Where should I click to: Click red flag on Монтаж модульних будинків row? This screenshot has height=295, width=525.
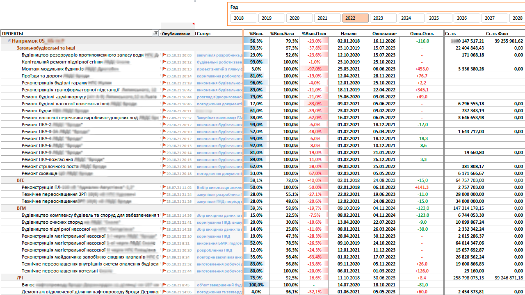164,69
